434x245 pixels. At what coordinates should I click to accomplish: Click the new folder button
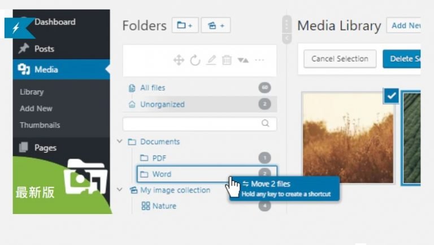185,25
